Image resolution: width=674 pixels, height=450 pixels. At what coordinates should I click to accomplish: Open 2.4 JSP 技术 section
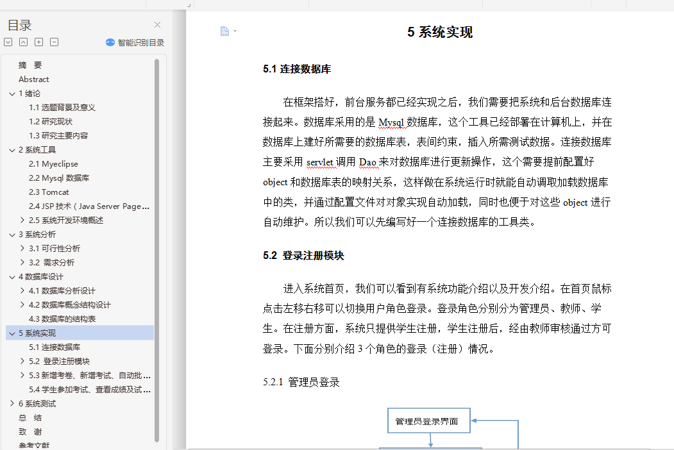pyautogui.click(x=89, y=206)
